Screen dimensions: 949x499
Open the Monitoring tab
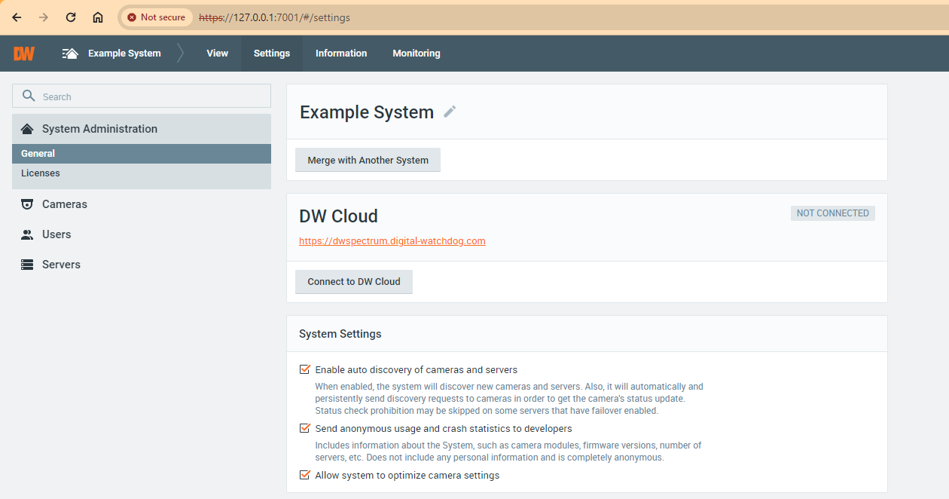click(417, 54)
